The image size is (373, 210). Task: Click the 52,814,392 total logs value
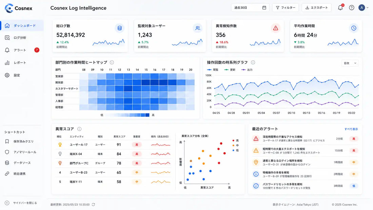[71, 35]
